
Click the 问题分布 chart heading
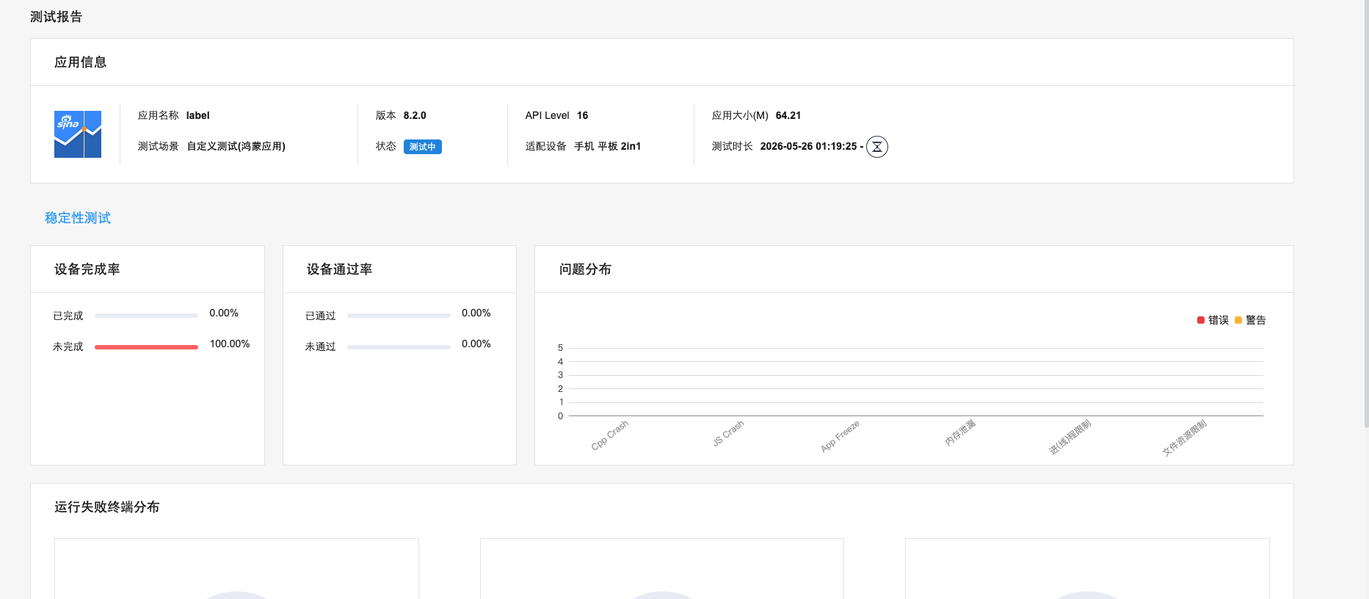coord(586,269)
